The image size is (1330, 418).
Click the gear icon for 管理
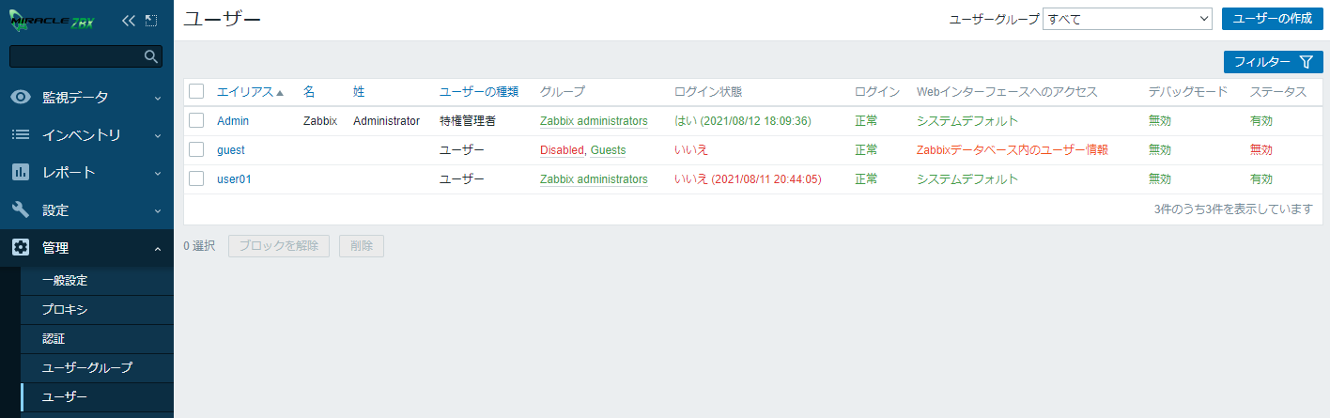[21, 247]
